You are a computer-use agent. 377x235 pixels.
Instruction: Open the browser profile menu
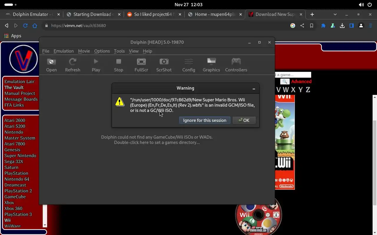coord(361,26)
